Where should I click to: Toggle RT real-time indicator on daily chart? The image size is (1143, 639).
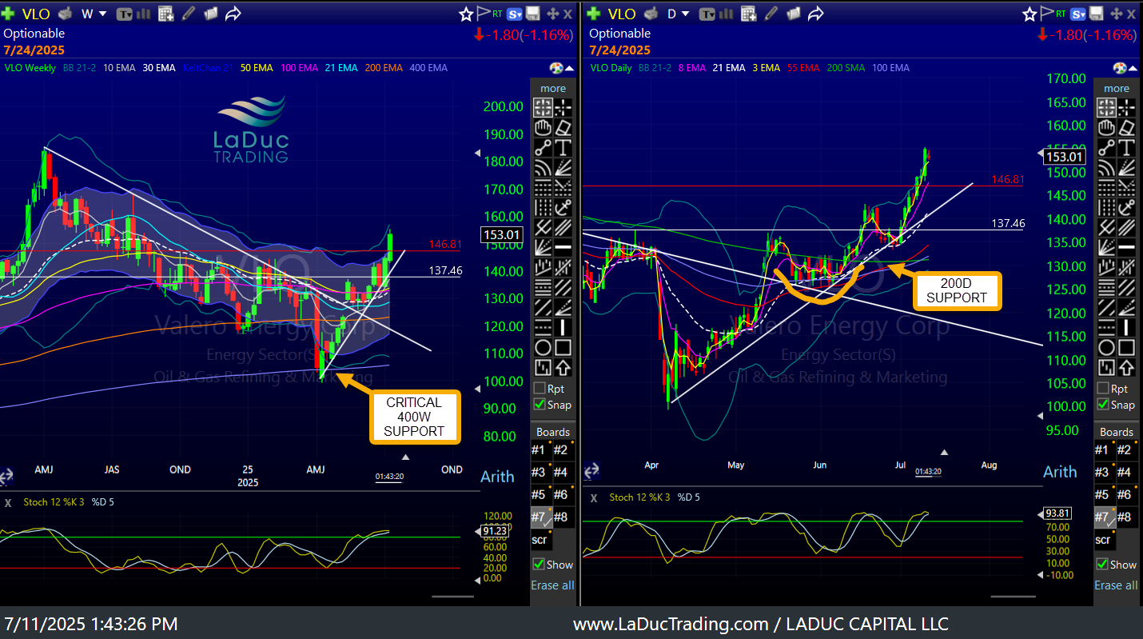[1061, 14]
